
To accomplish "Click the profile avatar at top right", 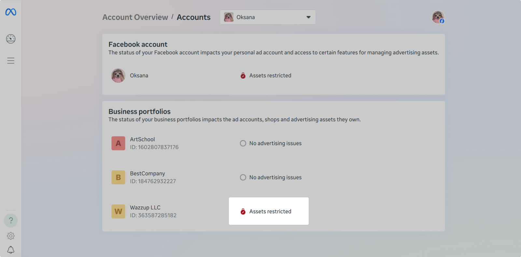I will click(438, 17).
